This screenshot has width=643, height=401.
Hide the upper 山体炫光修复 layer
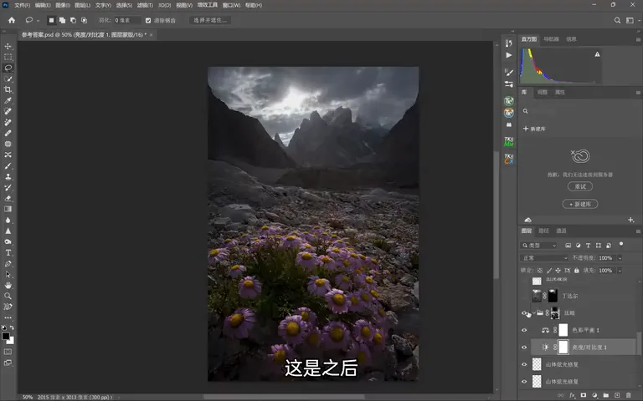(x=524, y=364)
